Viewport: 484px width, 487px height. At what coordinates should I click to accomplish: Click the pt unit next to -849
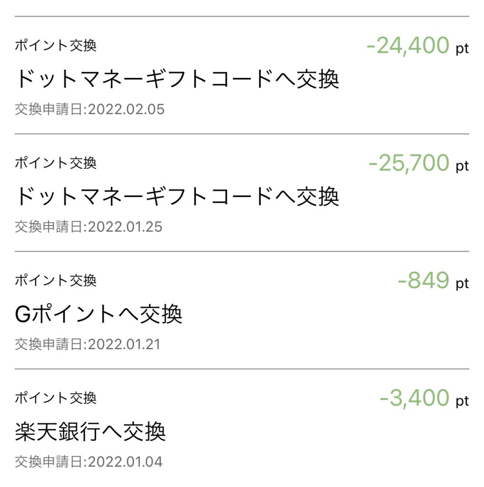click(462, 283)
